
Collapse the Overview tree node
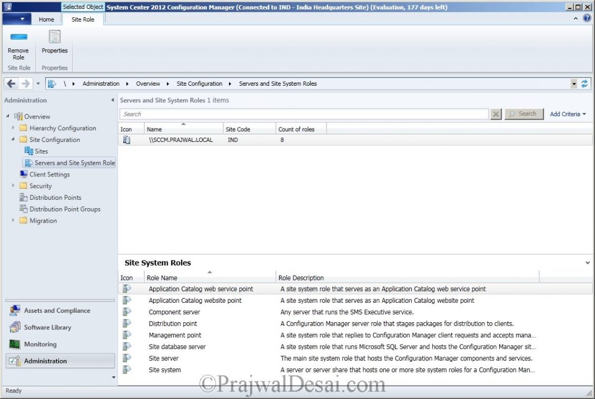pyautogui.click(x=8, y=116)
